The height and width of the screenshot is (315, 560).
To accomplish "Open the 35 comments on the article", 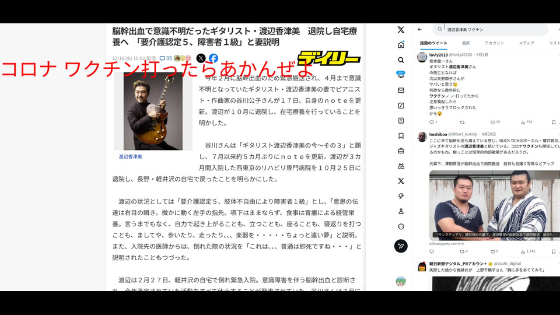I will tap(166, 58).
